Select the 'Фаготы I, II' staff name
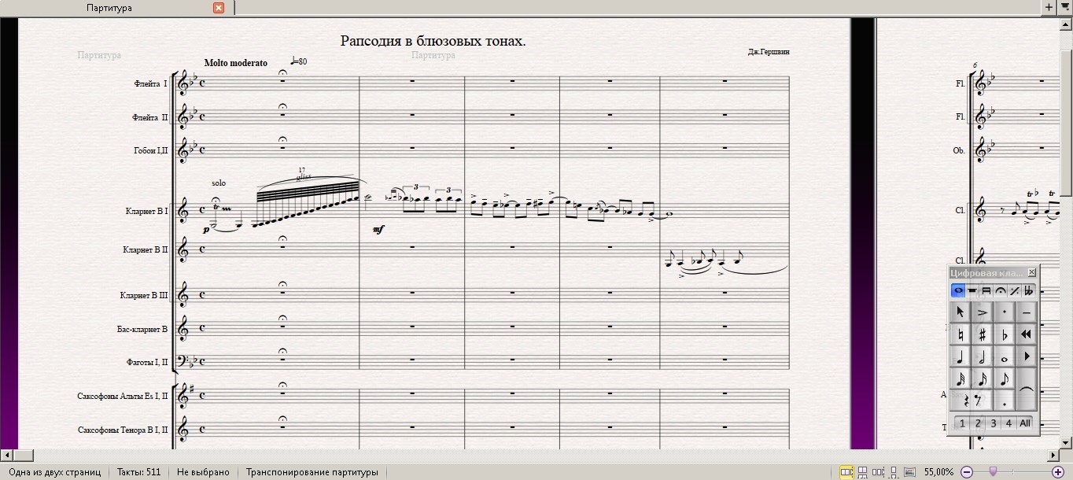This screenshot has width=1073, height=480. 146,363
